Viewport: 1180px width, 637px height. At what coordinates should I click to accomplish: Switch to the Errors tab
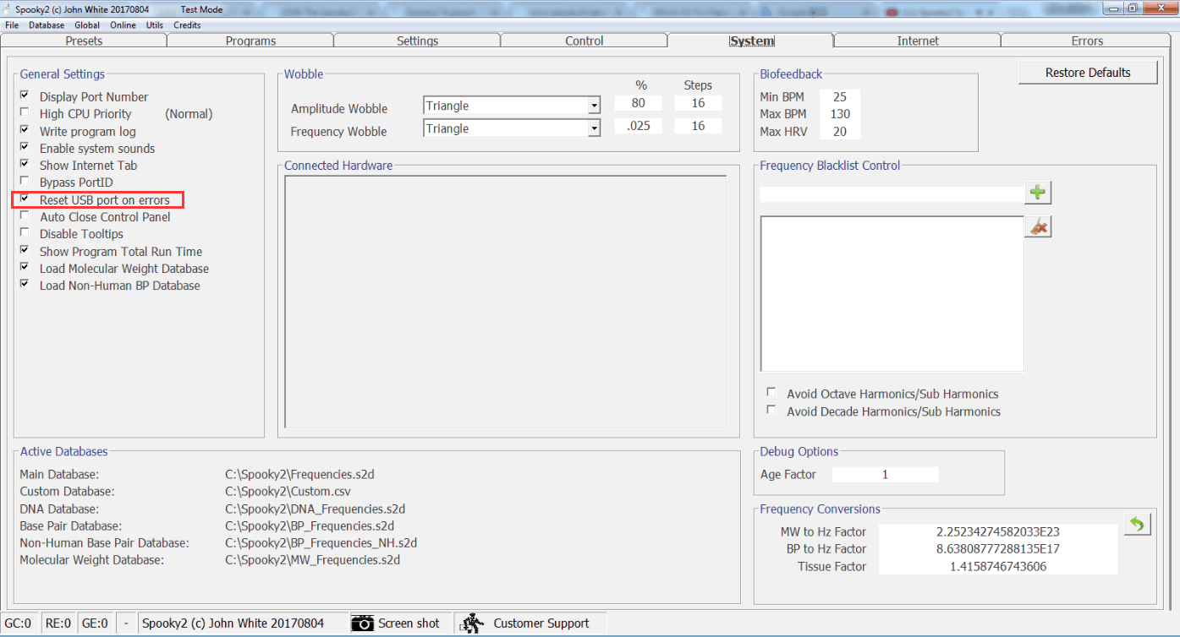pyautogui.click(x=1087, y=41)
